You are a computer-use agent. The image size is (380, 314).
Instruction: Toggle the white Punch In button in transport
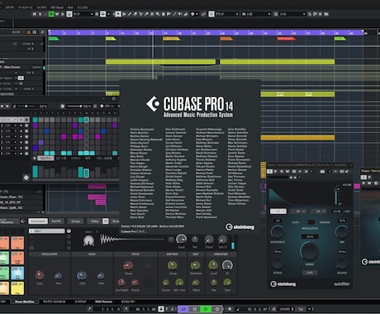161,309
